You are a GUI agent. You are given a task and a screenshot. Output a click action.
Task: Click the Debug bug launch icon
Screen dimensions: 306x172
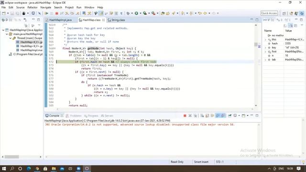[x=128, y=13]
